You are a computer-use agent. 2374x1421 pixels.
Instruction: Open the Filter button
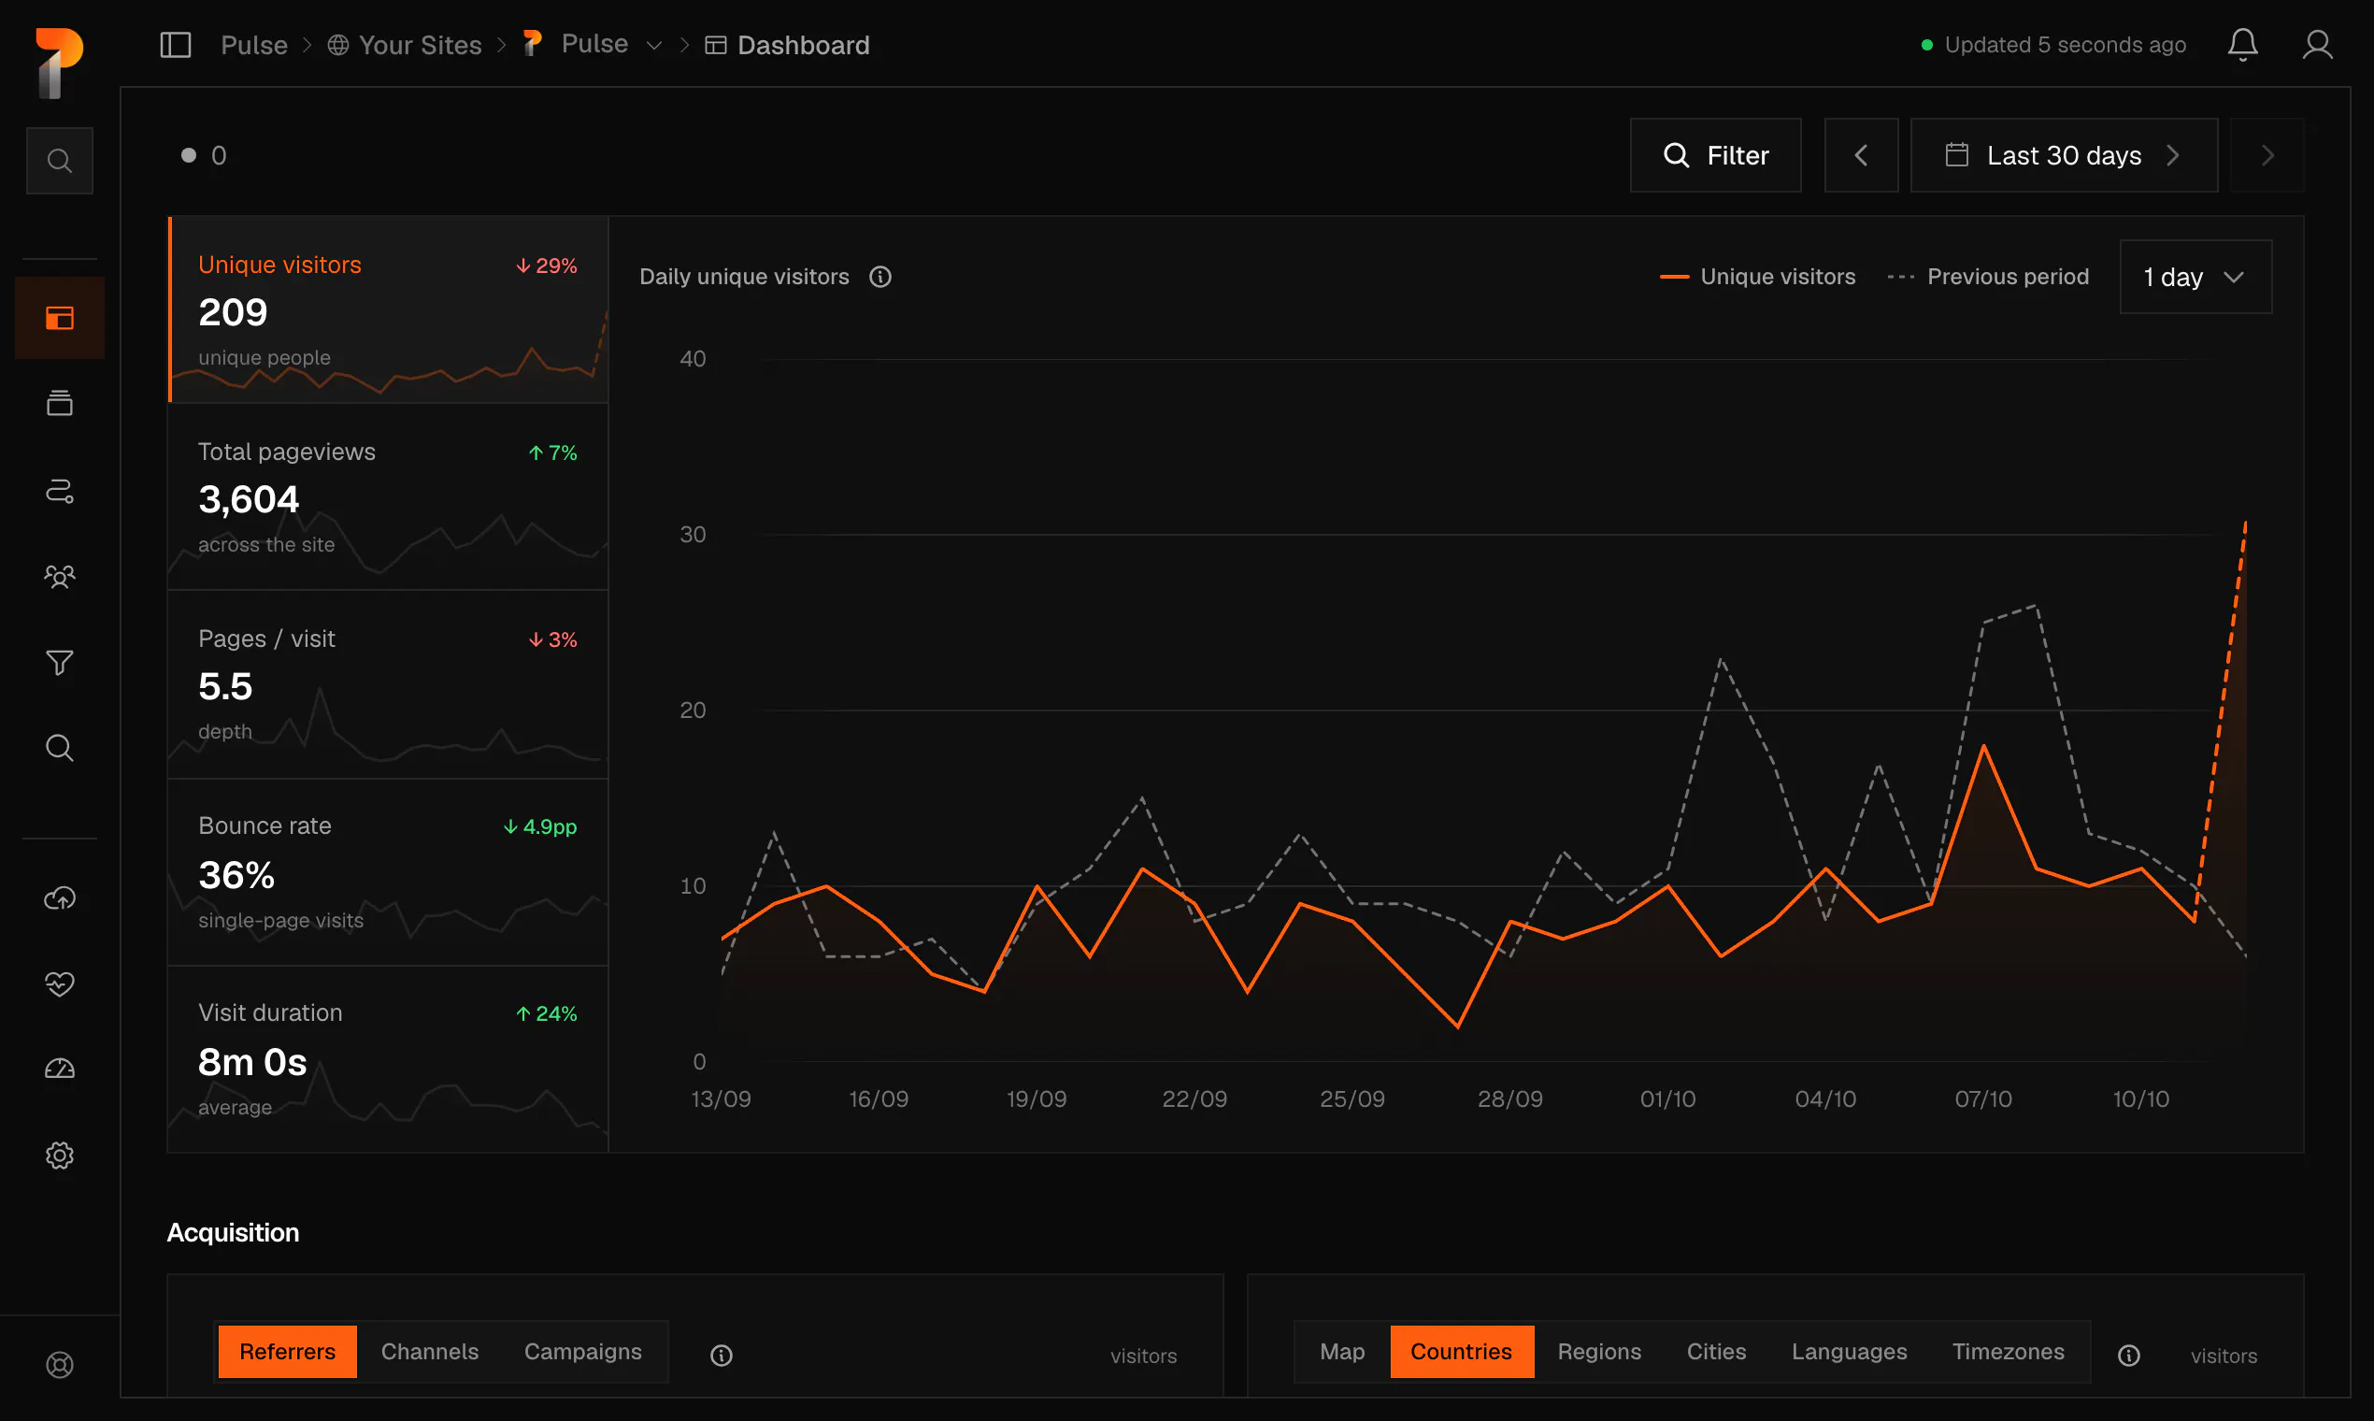1715,155
